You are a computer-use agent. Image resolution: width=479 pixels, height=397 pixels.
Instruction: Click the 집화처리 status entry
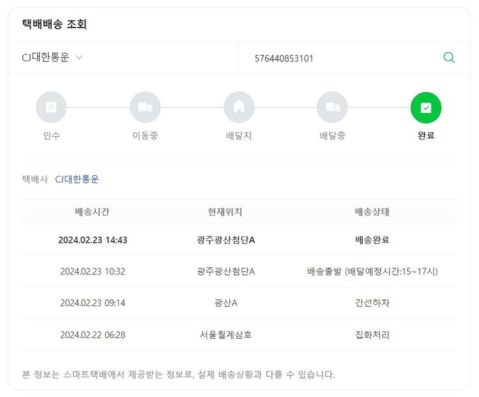[x=372, y=334]
